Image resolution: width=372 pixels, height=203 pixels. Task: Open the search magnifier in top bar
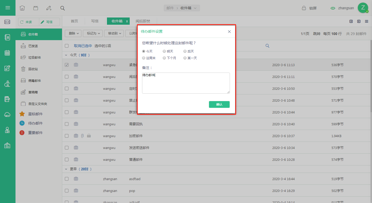pyautogui.click(x=63, y=8)
